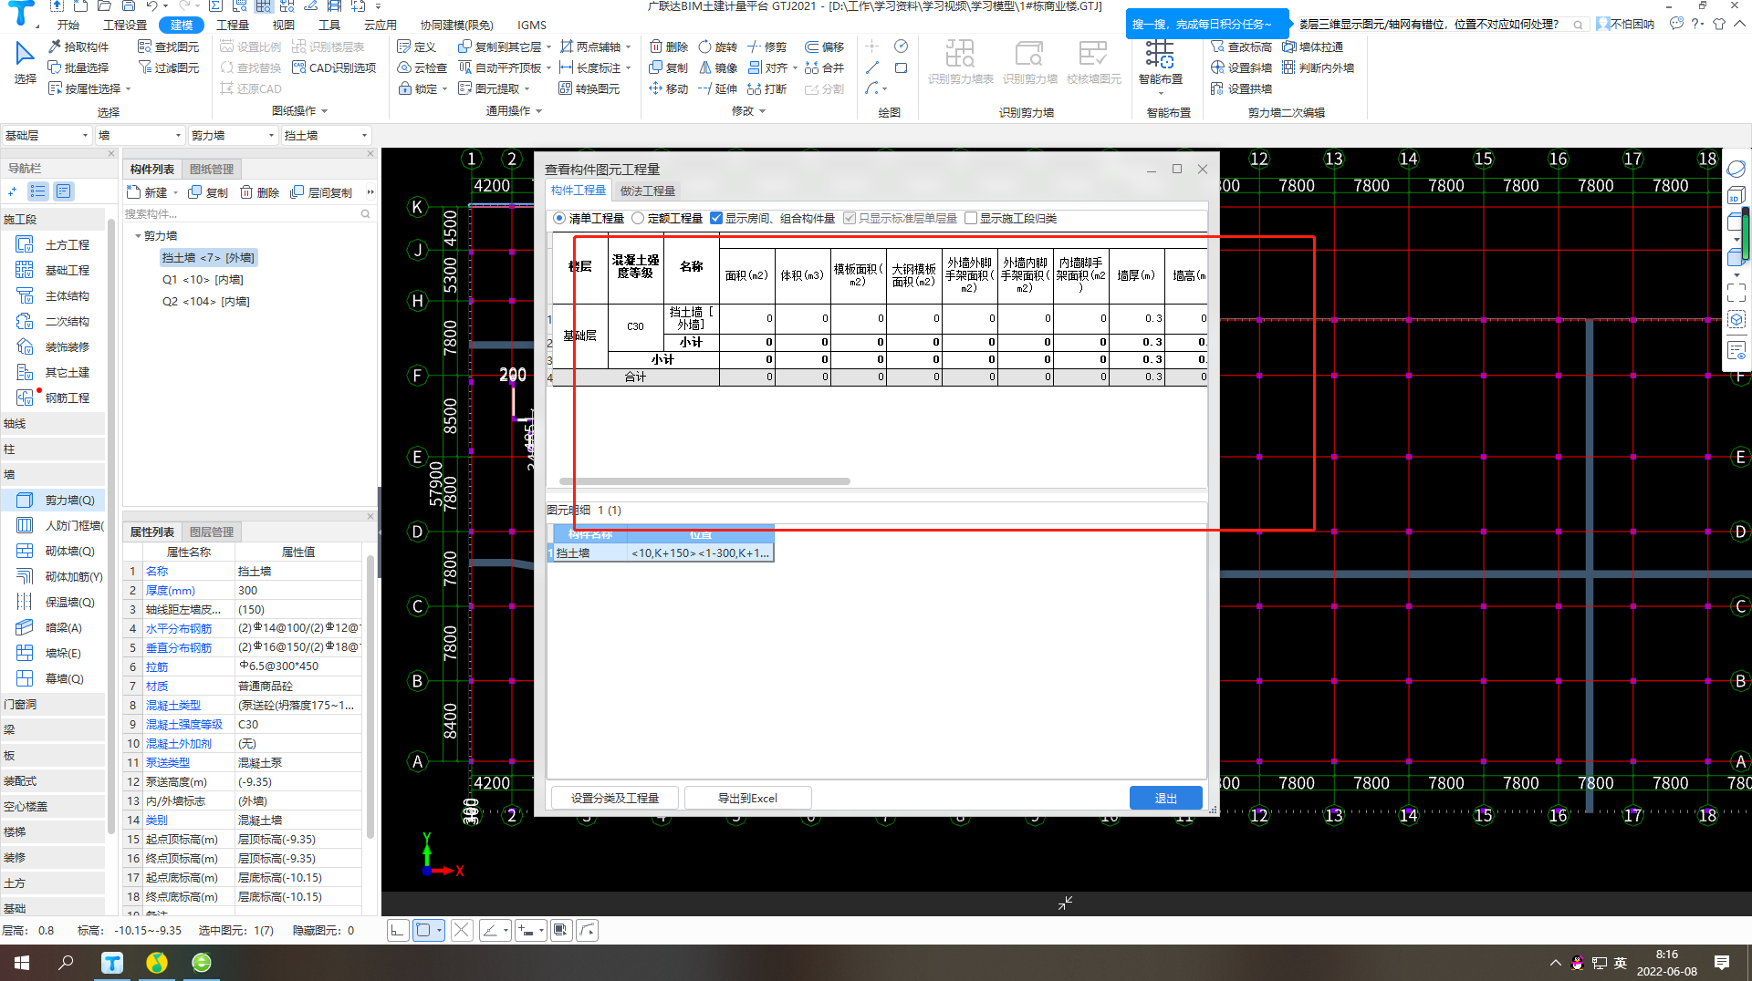
Task: Open the 墙 component category dropdown
Action: [x=141, y=135]
